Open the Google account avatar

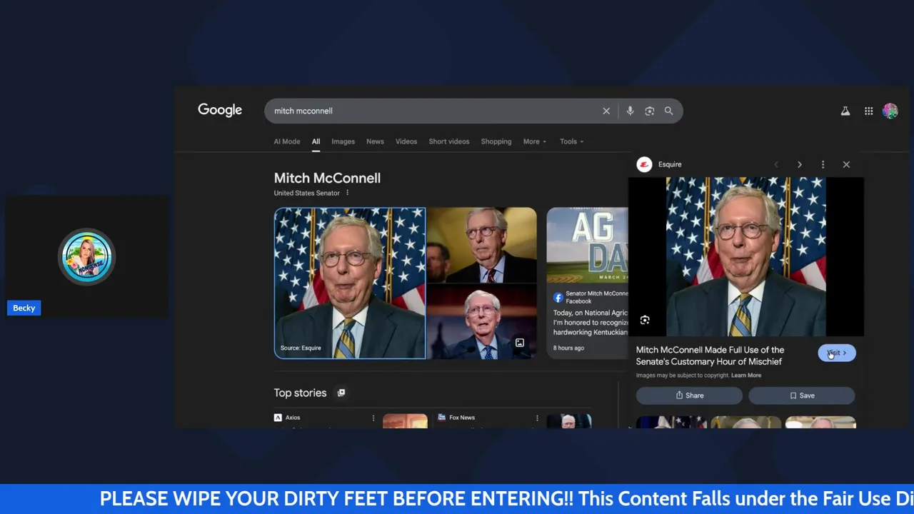pos(890,111)
